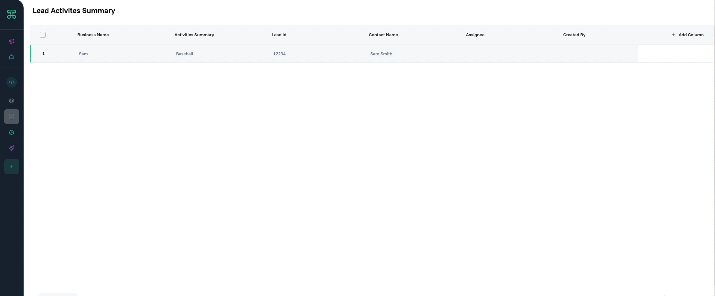Select the Sam Smith contact name cell

pyautogui.click(x=381, y=54)
